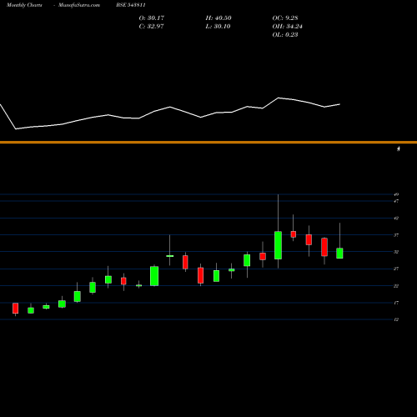
Task: Click the 'BSE 543811' symbol label
Action: point(131,5)
